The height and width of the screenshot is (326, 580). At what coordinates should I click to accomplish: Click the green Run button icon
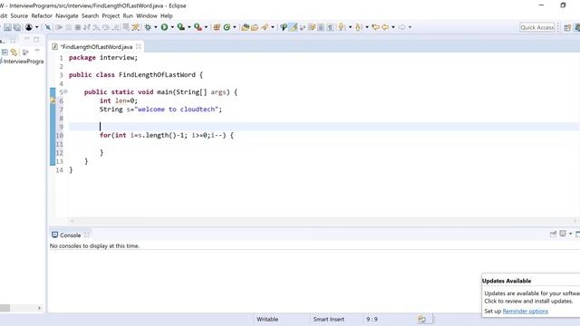coord(164,27)
